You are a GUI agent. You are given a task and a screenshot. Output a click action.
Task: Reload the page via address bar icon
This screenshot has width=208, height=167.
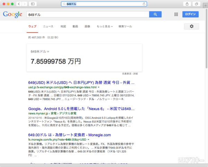click(144, 4)
